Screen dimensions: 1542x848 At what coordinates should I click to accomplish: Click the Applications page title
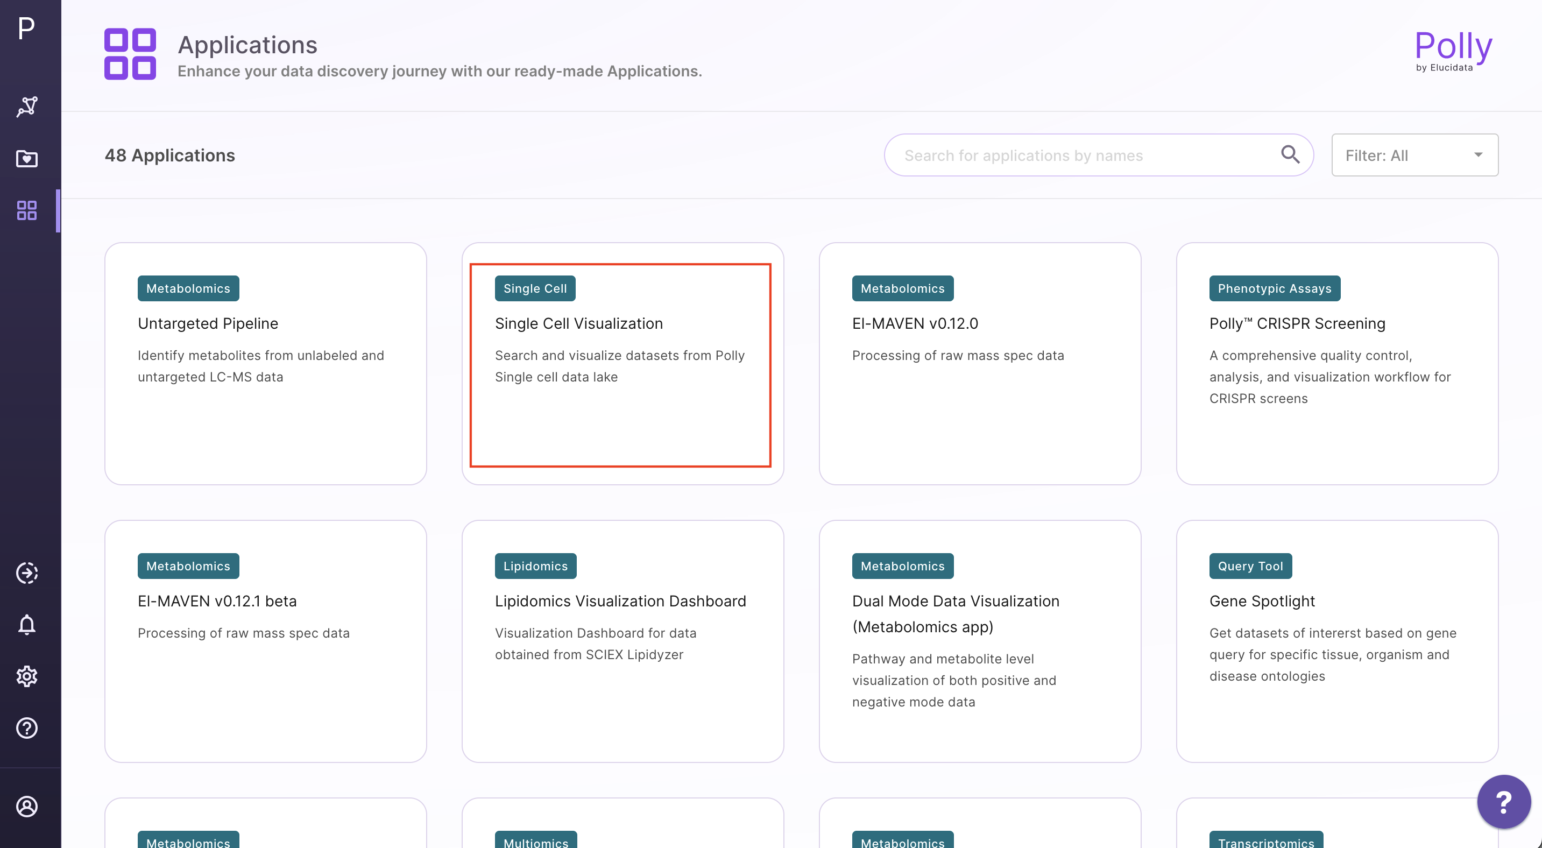[247, 45]
